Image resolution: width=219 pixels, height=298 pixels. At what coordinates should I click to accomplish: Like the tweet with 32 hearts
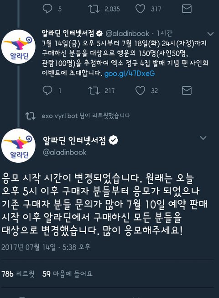tap(140, 90)
